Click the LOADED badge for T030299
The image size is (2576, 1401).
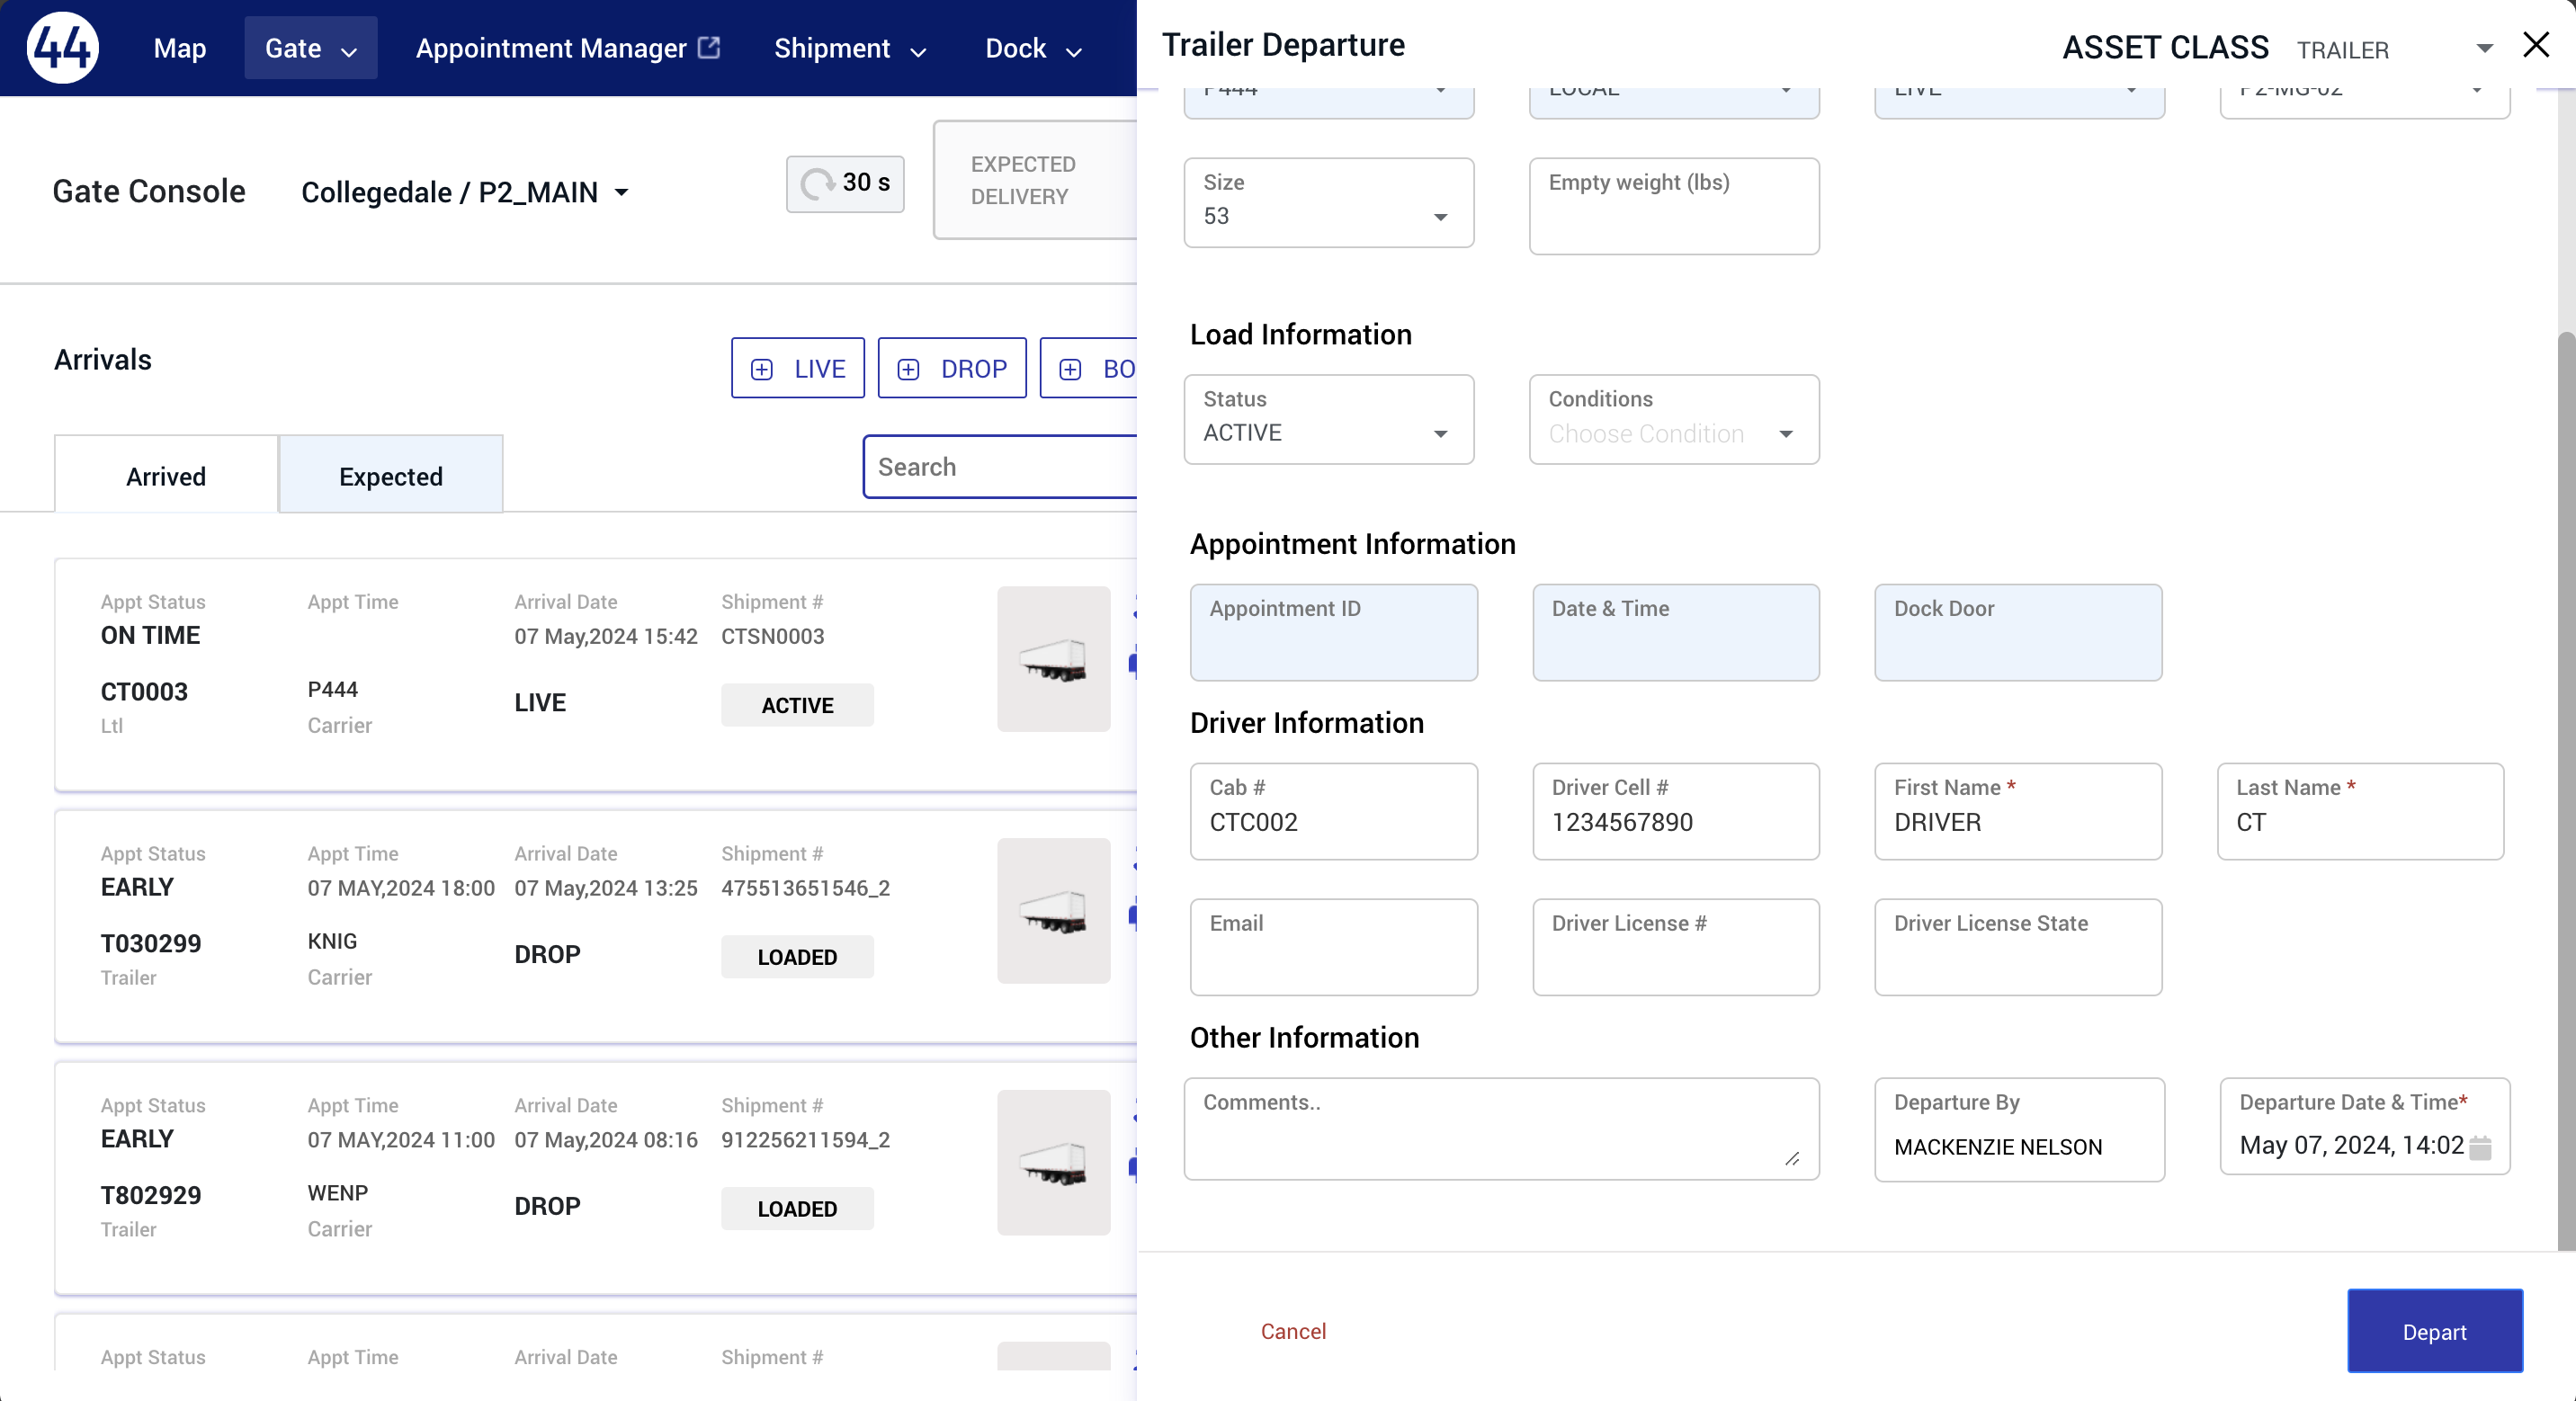pyautogui.click(x=797, y=957)
